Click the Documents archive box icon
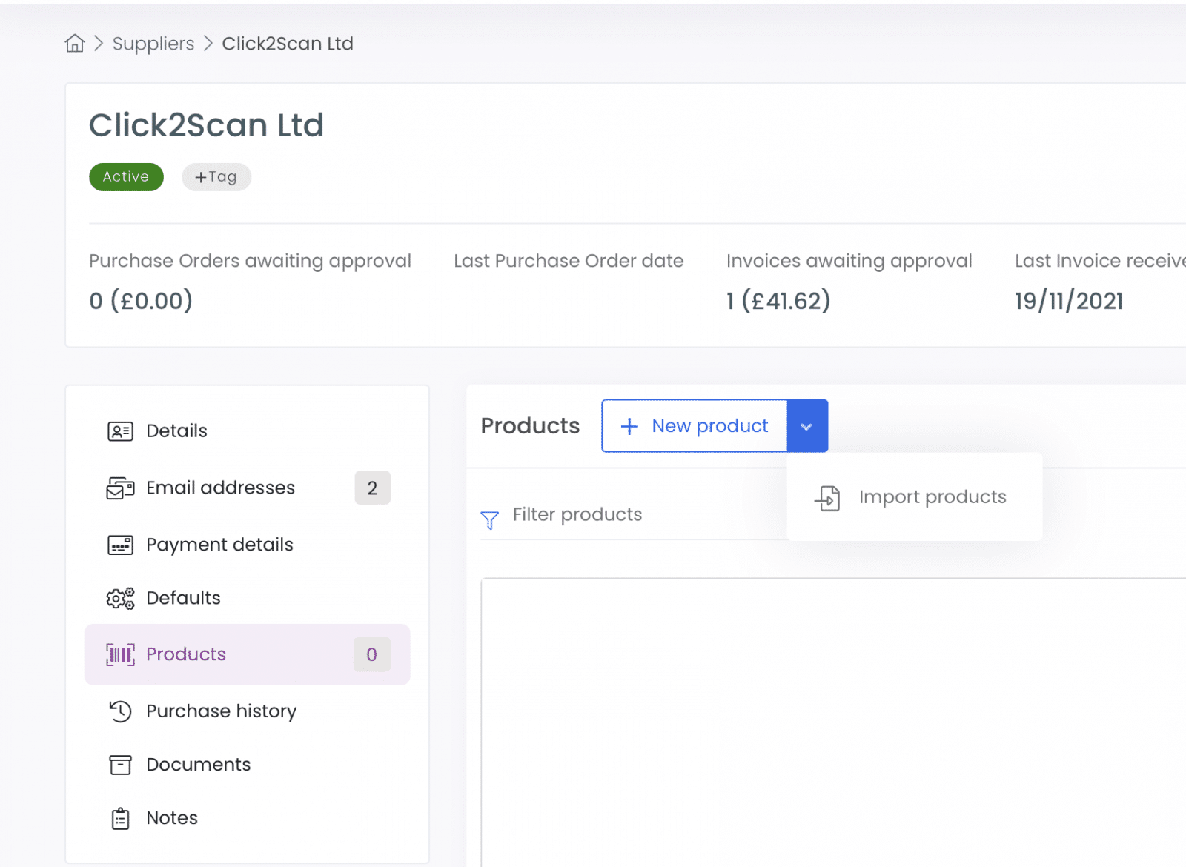Image resolution: width=1186 pixels, height=867 pixels. 120,765
